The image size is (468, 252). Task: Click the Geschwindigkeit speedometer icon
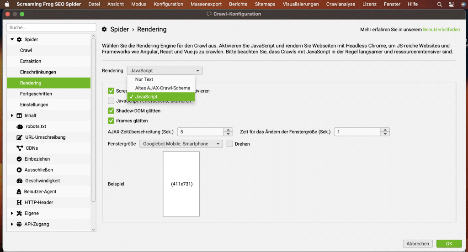[19, 181]
